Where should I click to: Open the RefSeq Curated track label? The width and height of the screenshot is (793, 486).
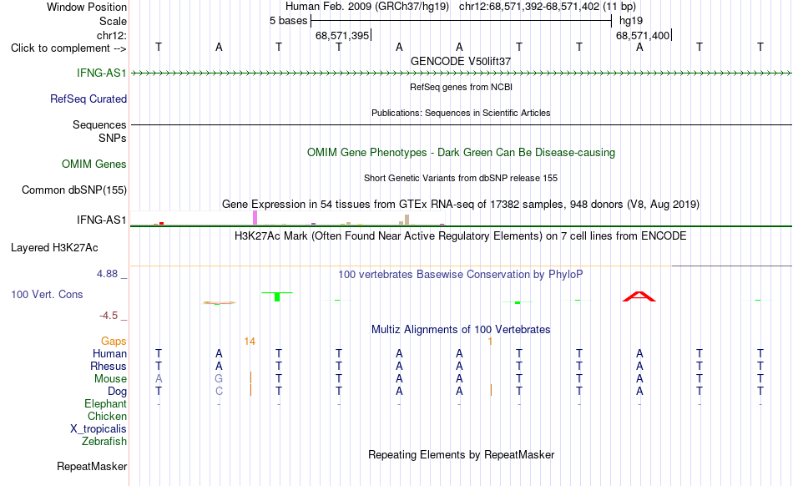click(88, 99)
